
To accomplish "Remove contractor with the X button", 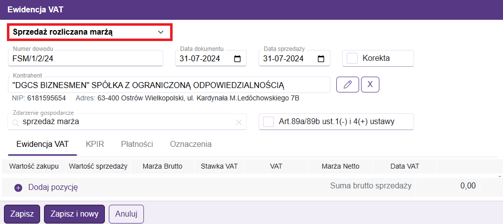I will (x=370, y=85).
